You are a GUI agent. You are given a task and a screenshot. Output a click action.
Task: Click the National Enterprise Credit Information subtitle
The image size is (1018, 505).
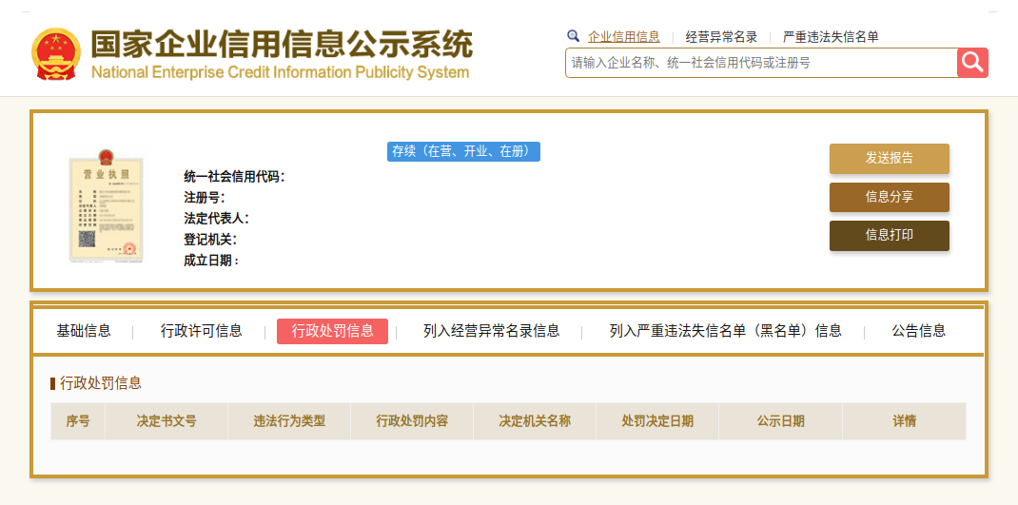[280, 72]
